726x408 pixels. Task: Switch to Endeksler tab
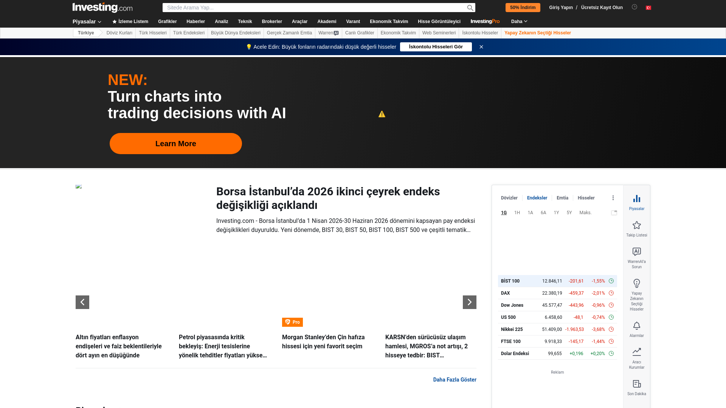[537, 198]
